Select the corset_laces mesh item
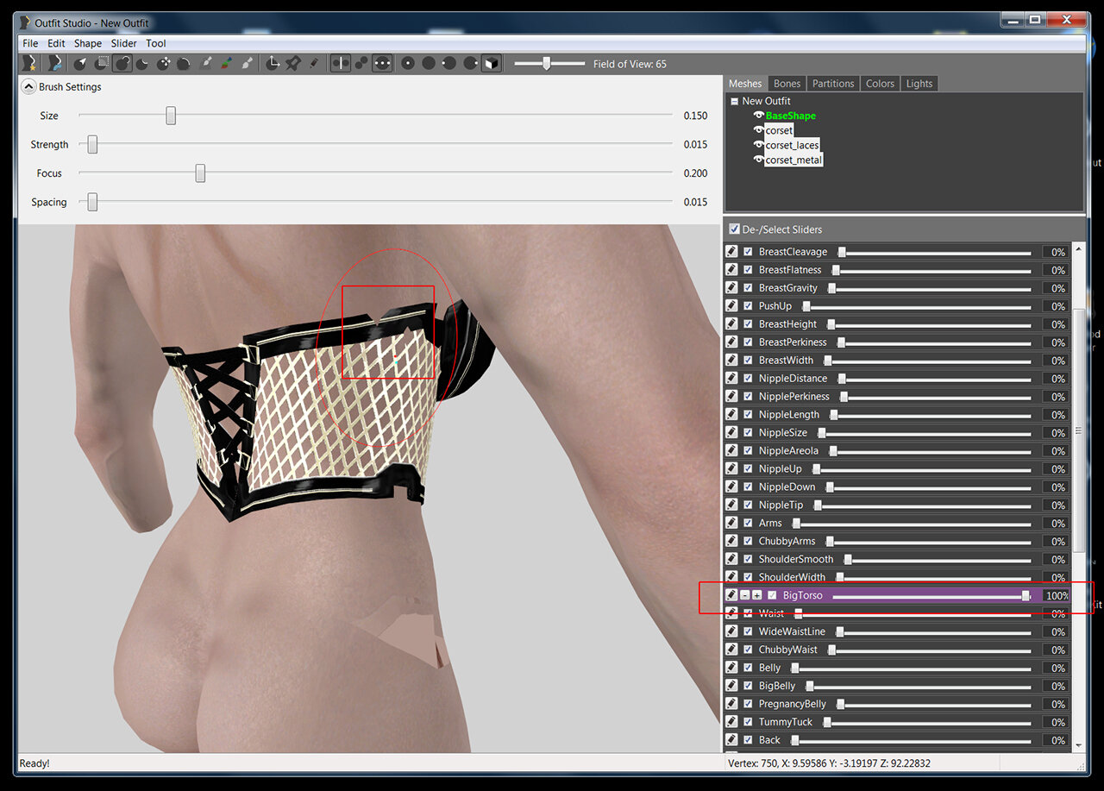1104x791 pixels. point(792,145)
